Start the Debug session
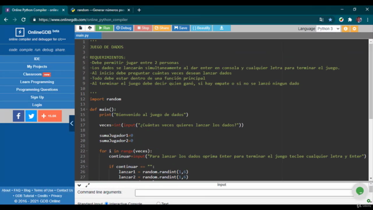 pyautogui.click(x=124, y=28)
